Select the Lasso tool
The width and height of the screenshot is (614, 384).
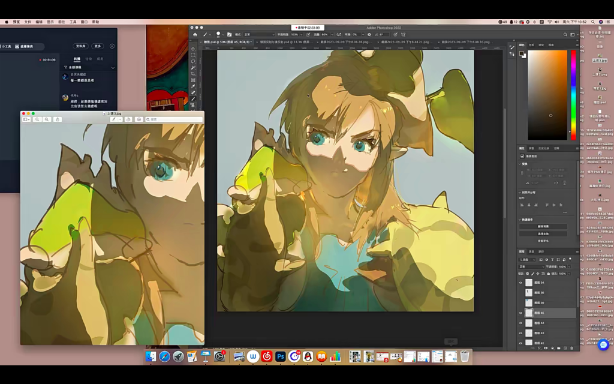[x=192, y=61]
